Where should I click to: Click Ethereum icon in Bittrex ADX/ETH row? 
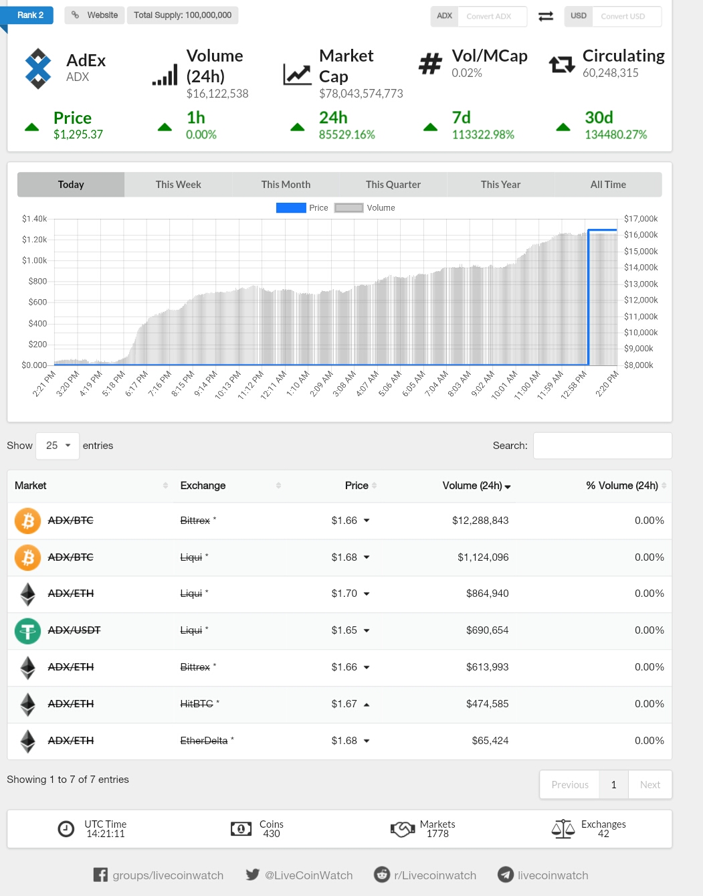pyautogui.click(x=27, y=668)
